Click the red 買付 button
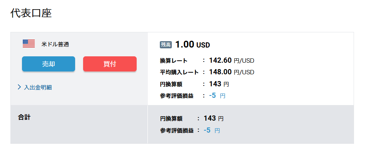 point(110,64)
